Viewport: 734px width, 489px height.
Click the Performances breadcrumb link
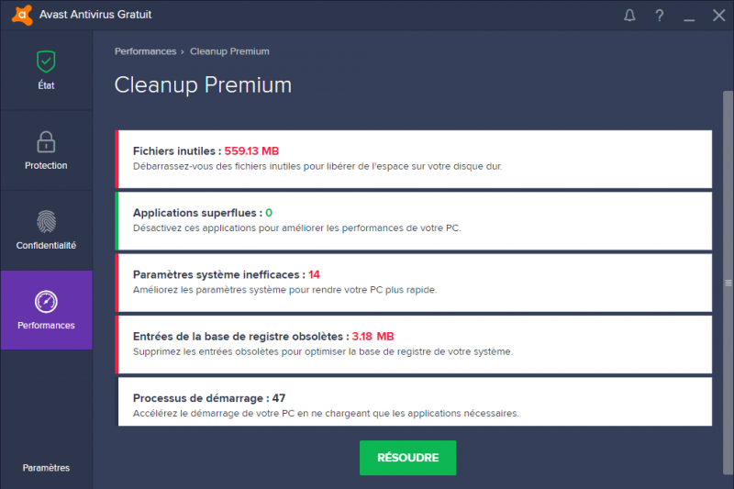coord(145,51)
